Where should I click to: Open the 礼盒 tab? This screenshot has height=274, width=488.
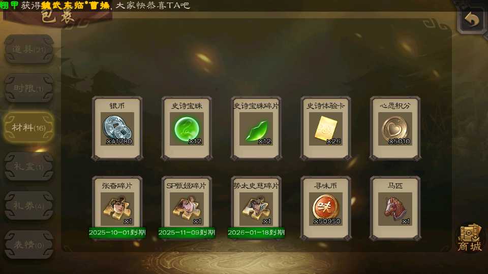click(29, 166)
